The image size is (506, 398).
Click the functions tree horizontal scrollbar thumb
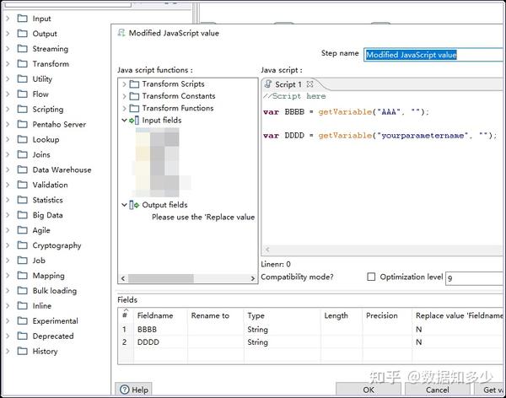(161, 278)
